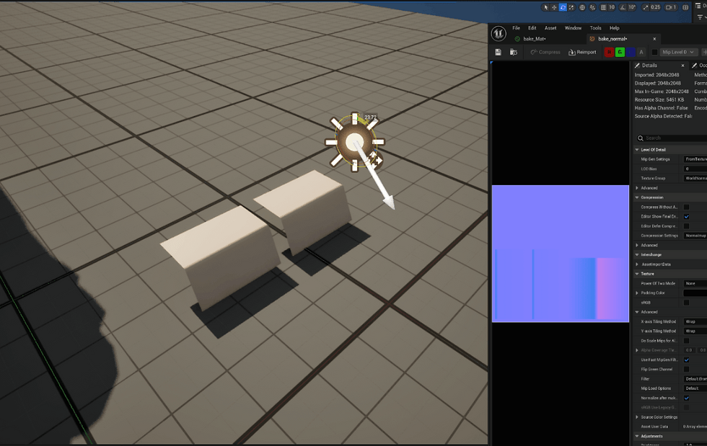
Task: Select the Scale transform tool
Action: coord(571,7)
